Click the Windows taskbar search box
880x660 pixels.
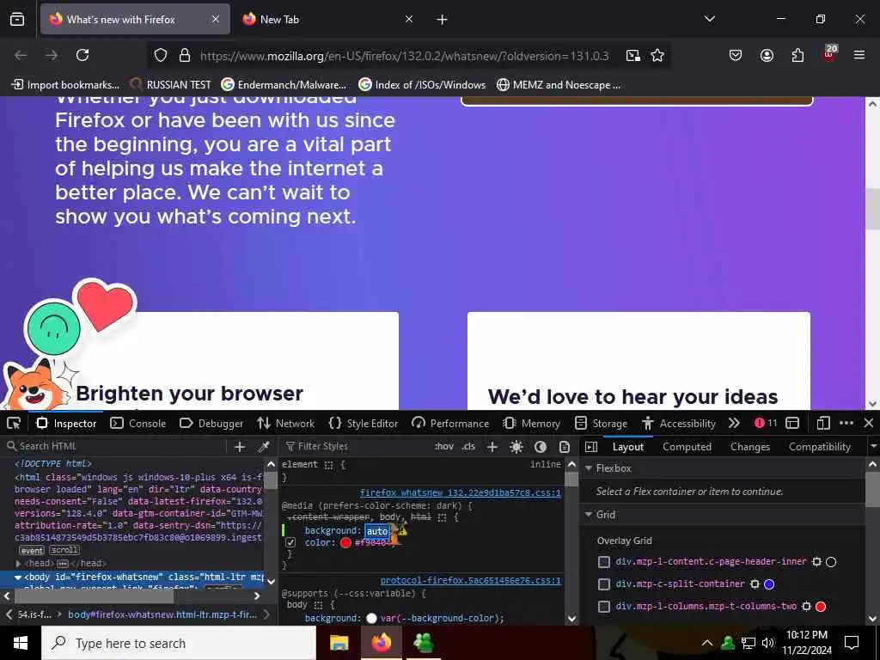[x=179, y=643]
